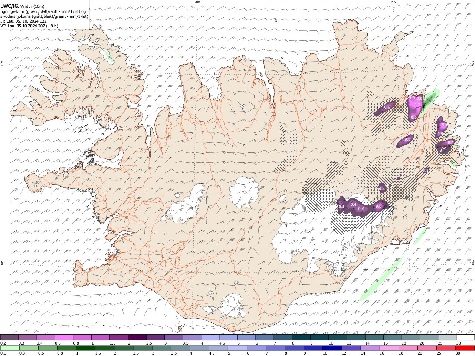Select white upper swatch between 25 and 30
Image resolution: width=475 pixels, height=356 pixels.
point(447,337)
